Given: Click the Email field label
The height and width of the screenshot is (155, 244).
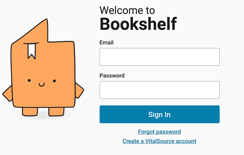Looking at the screenshot, I should [x=106, y=42].
